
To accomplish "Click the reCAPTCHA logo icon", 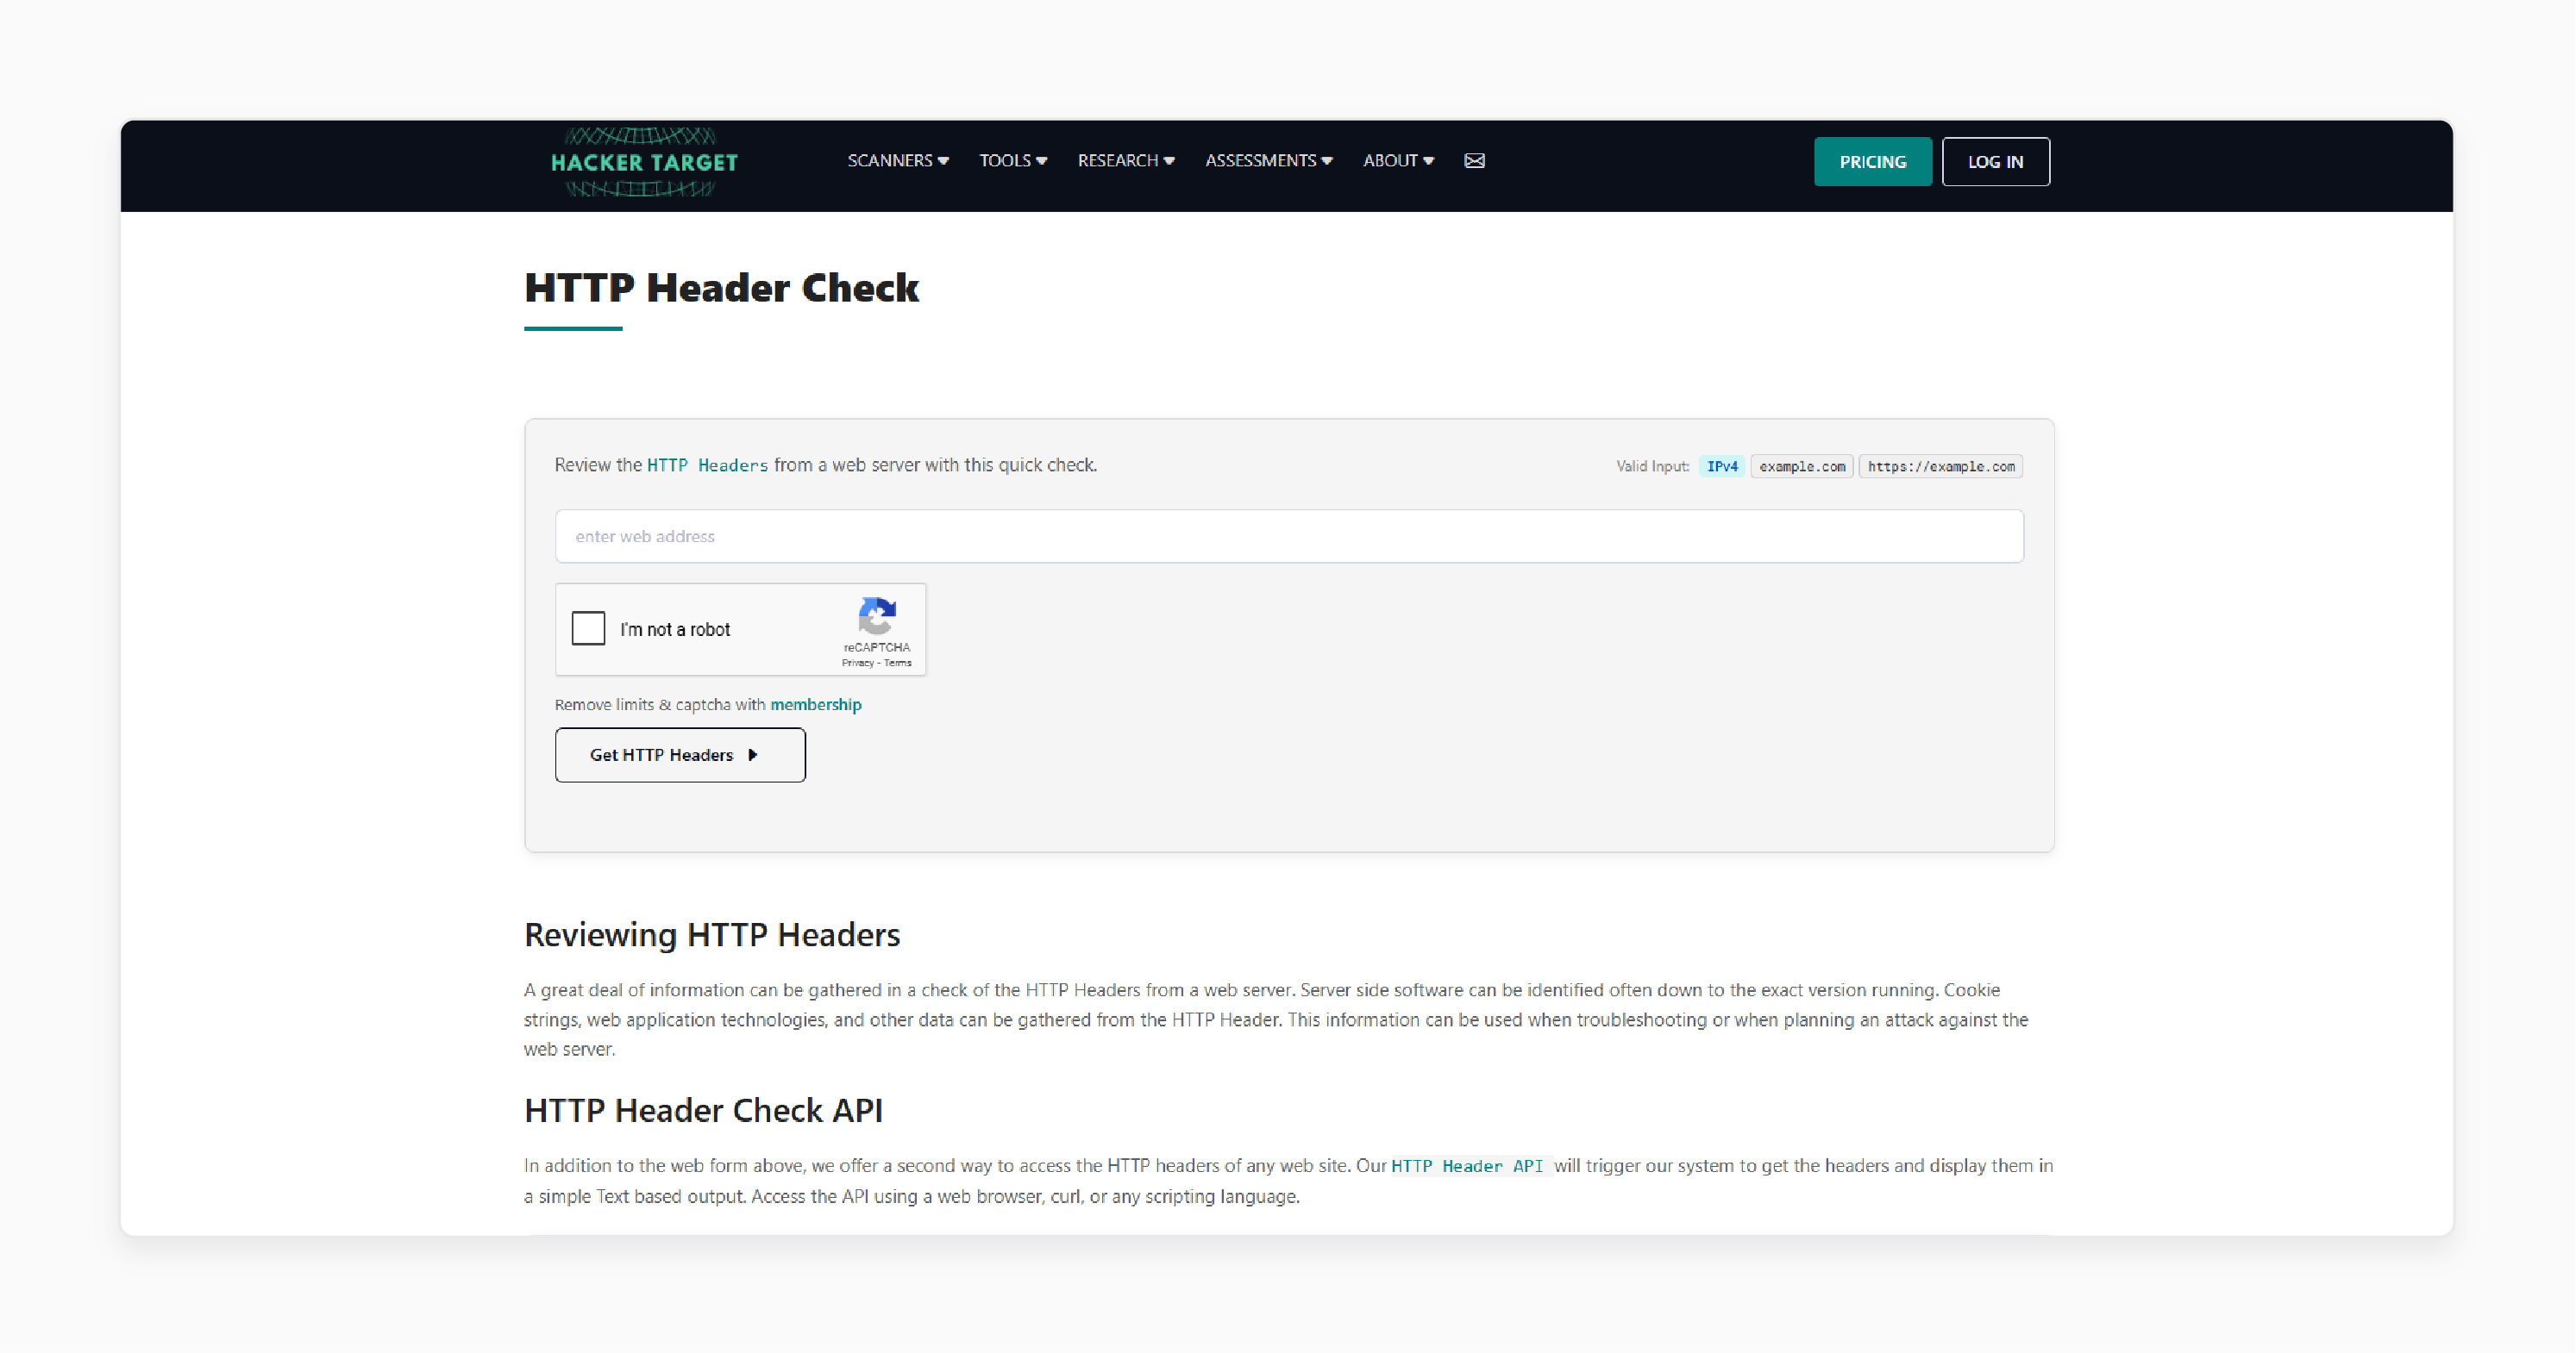I will point(877,615).
